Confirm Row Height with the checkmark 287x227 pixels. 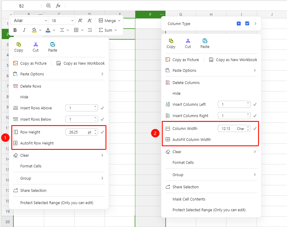102,132
